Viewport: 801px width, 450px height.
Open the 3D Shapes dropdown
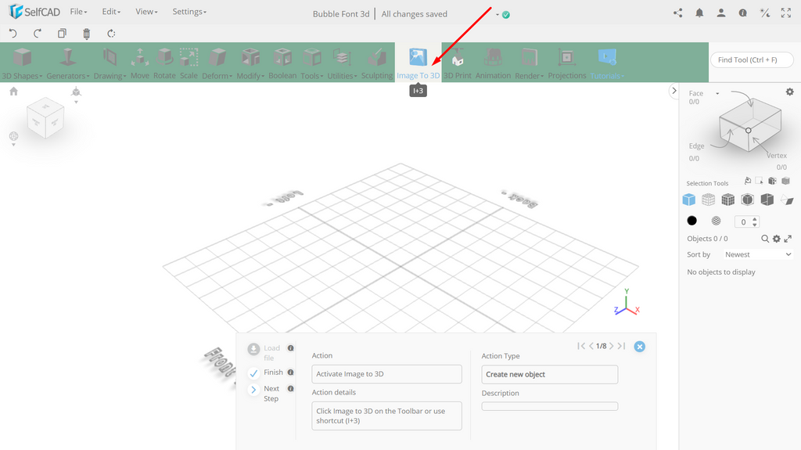22,63
